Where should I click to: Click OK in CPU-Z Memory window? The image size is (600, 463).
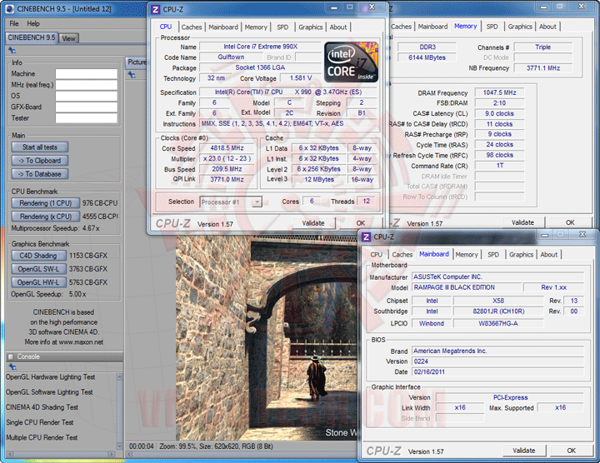(x=570, y=222)
